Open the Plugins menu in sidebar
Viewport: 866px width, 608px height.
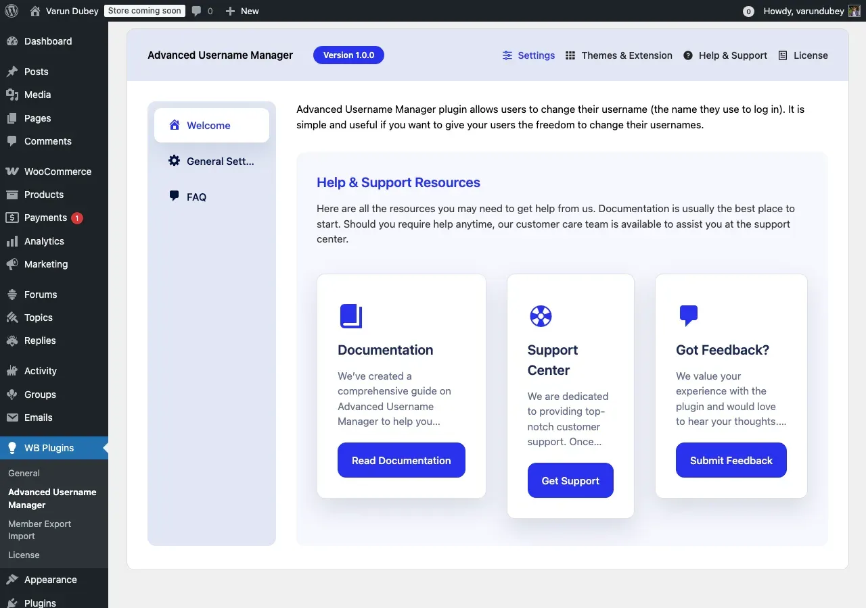point(54,603)
